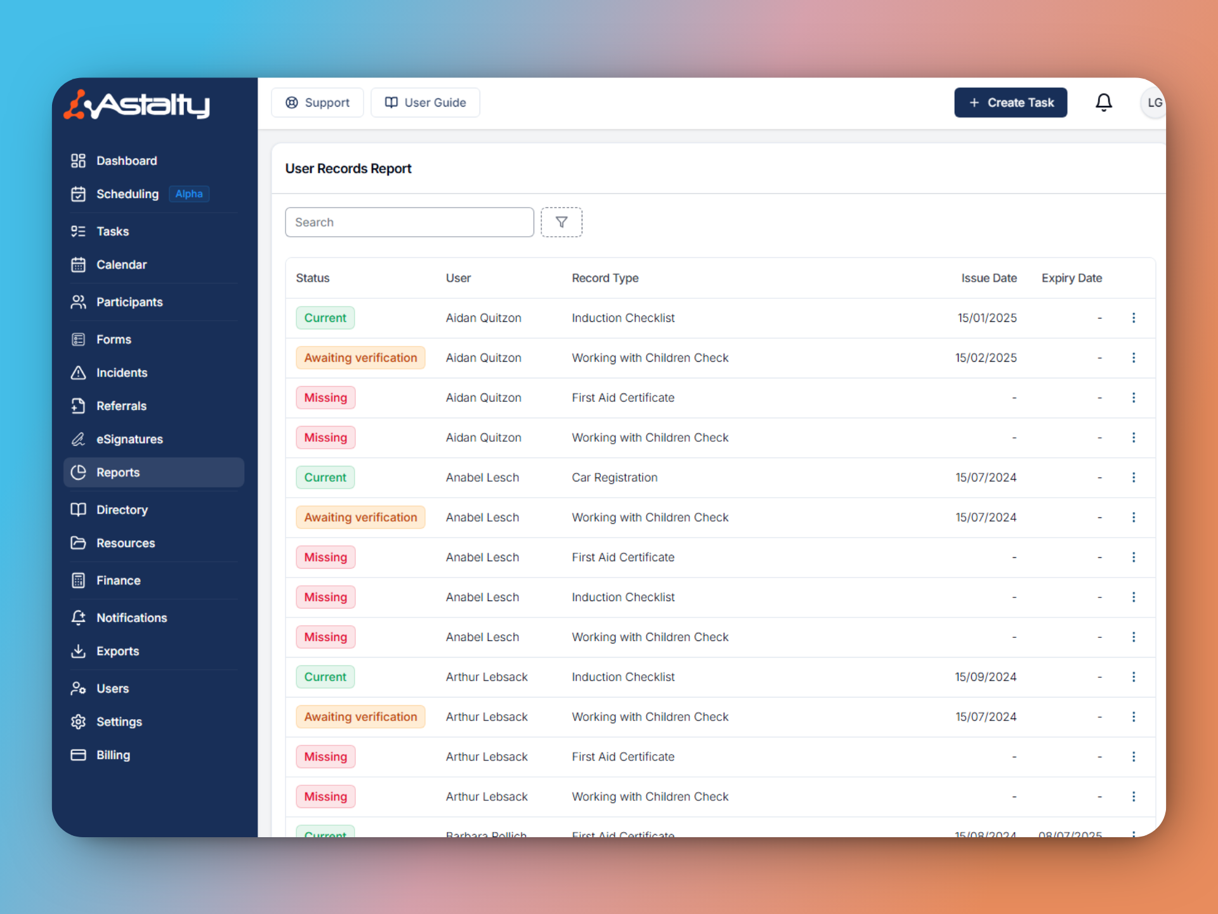The width and height of the screenshot is (1218, 914).
Task: Click into the Search field
Action: (409, 222)
